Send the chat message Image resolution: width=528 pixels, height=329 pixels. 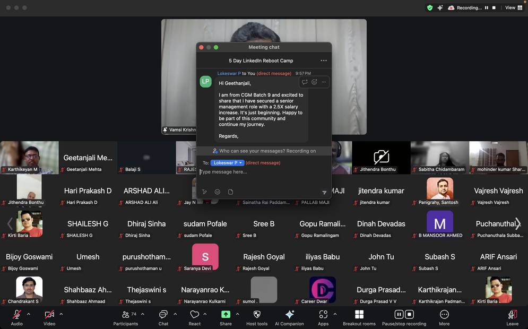(324, 192)
